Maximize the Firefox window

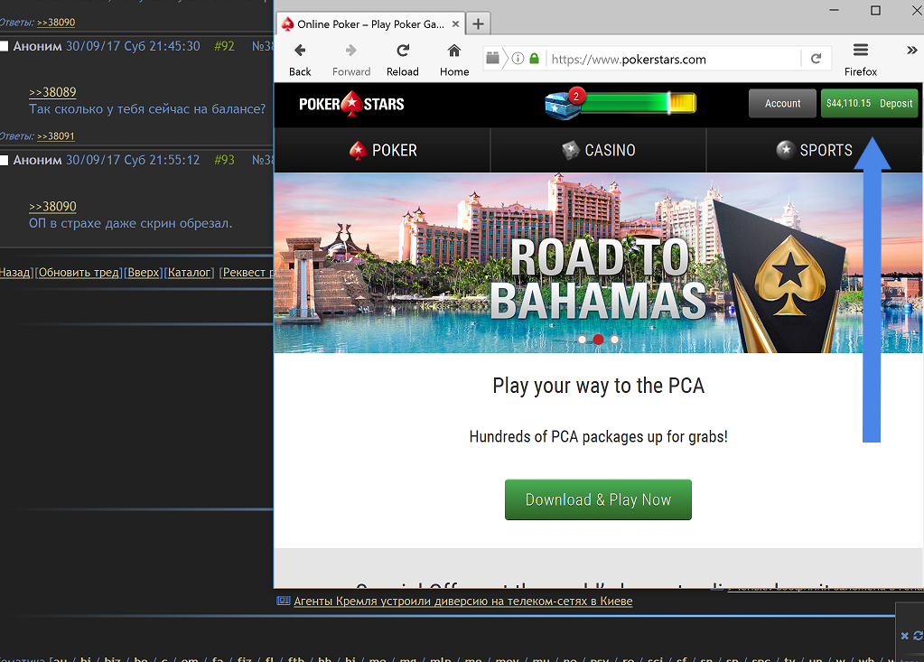(x=876, y=10)
